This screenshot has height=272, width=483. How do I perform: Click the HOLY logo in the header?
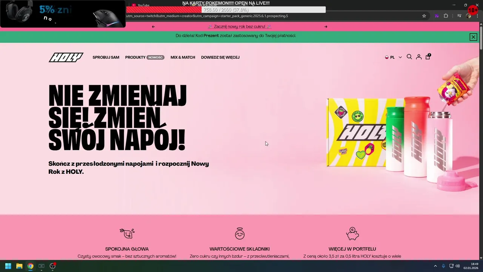click(66, 57)
